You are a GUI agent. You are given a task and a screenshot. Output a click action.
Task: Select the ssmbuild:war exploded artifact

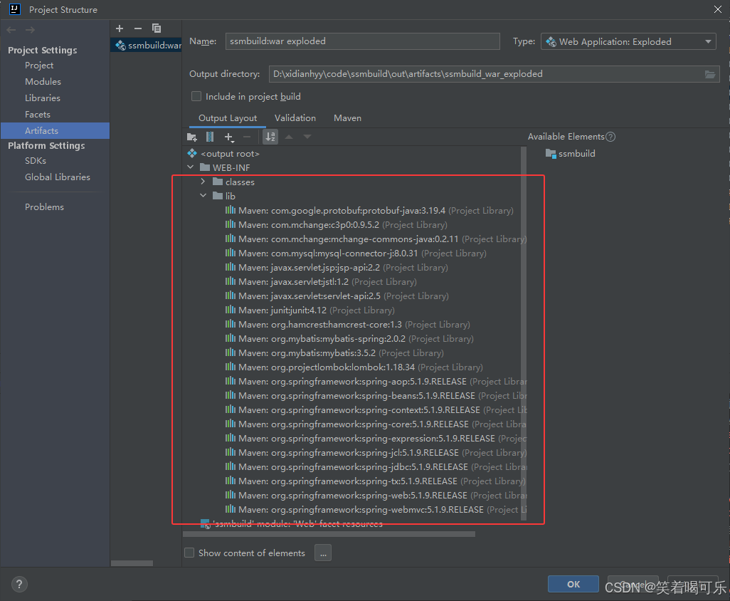146,45
